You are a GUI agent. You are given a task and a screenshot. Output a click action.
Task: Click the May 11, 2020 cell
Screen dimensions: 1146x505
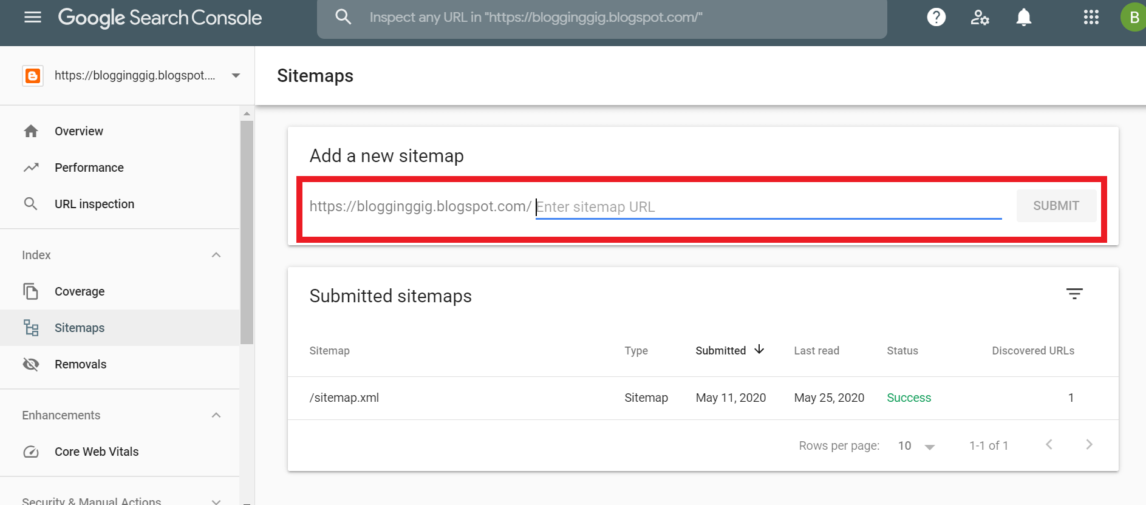(x=731, y=398)
